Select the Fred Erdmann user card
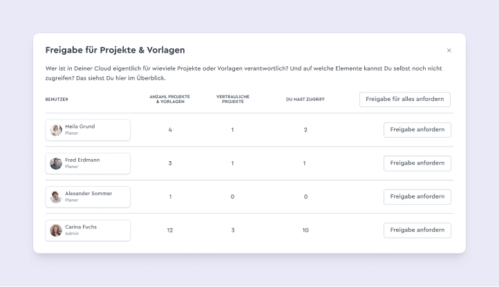The image size is (499, 287). click(88, 163)
